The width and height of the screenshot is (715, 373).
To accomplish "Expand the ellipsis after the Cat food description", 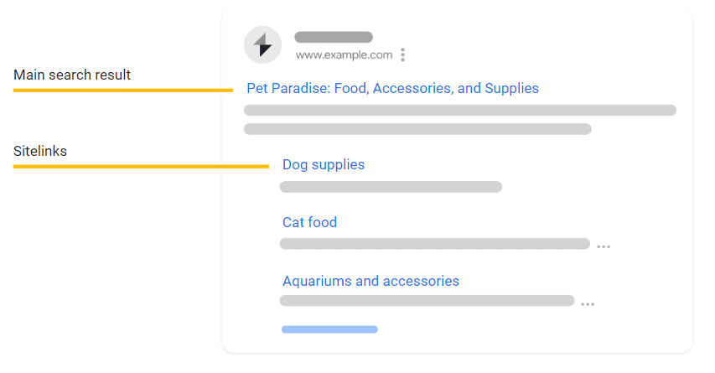I will point(604,246).
